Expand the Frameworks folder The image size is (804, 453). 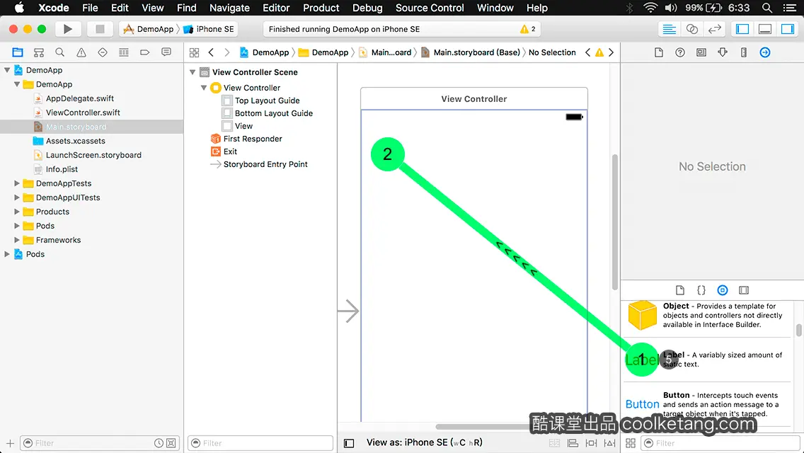(17, 240)
